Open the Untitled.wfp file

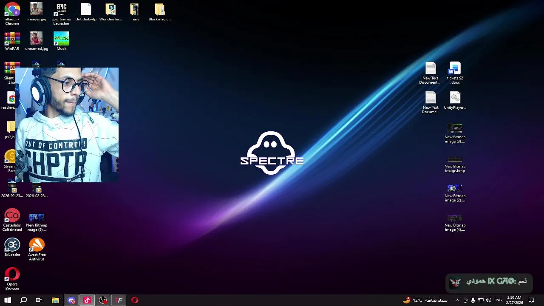86,12
